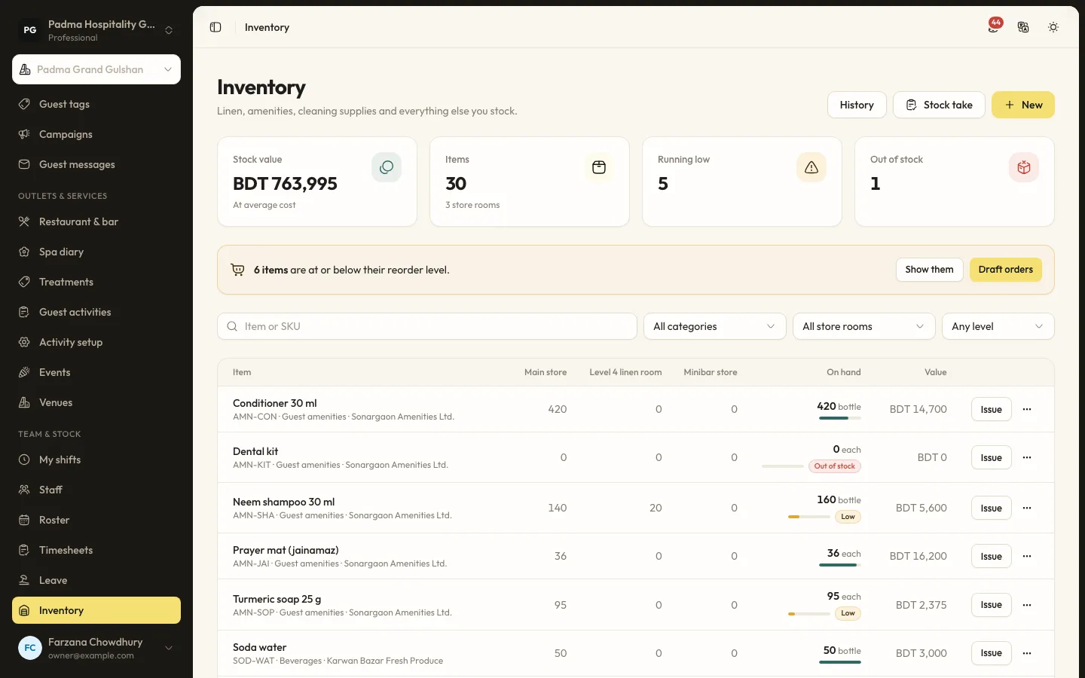Screen dimensions: 1085x678
Task: Open notifications with the 44 badge
Action: click(x=995, y=26)
